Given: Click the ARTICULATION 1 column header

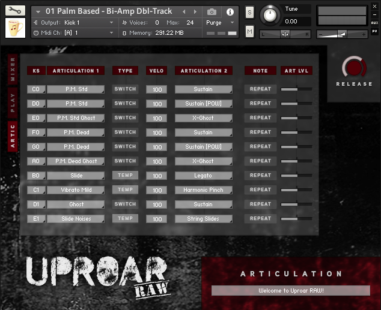Looking at the screenshot, I should 76,71.
